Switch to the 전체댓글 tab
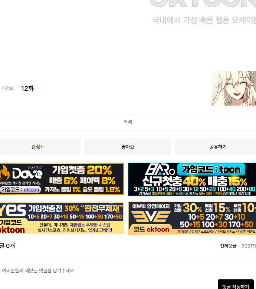This screenshot has width=256, height=289. click(x=228, y=246)
